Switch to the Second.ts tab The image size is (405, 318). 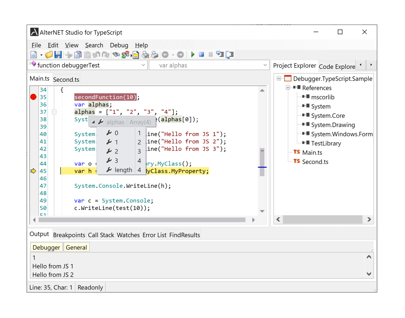(x=66, y=79)
